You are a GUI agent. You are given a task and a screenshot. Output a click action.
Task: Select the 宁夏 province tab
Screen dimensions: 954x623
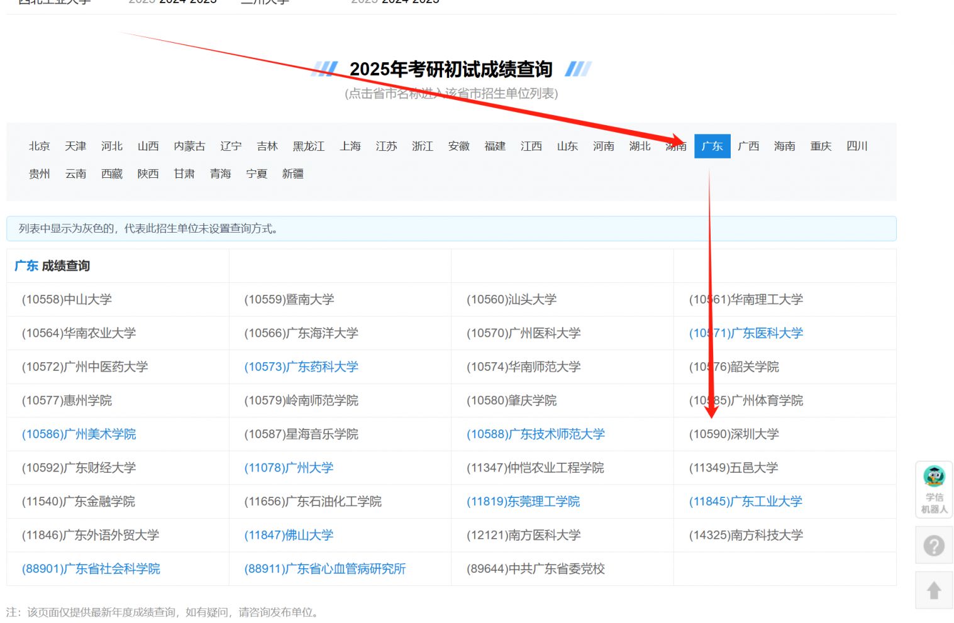tap(257, 174)
